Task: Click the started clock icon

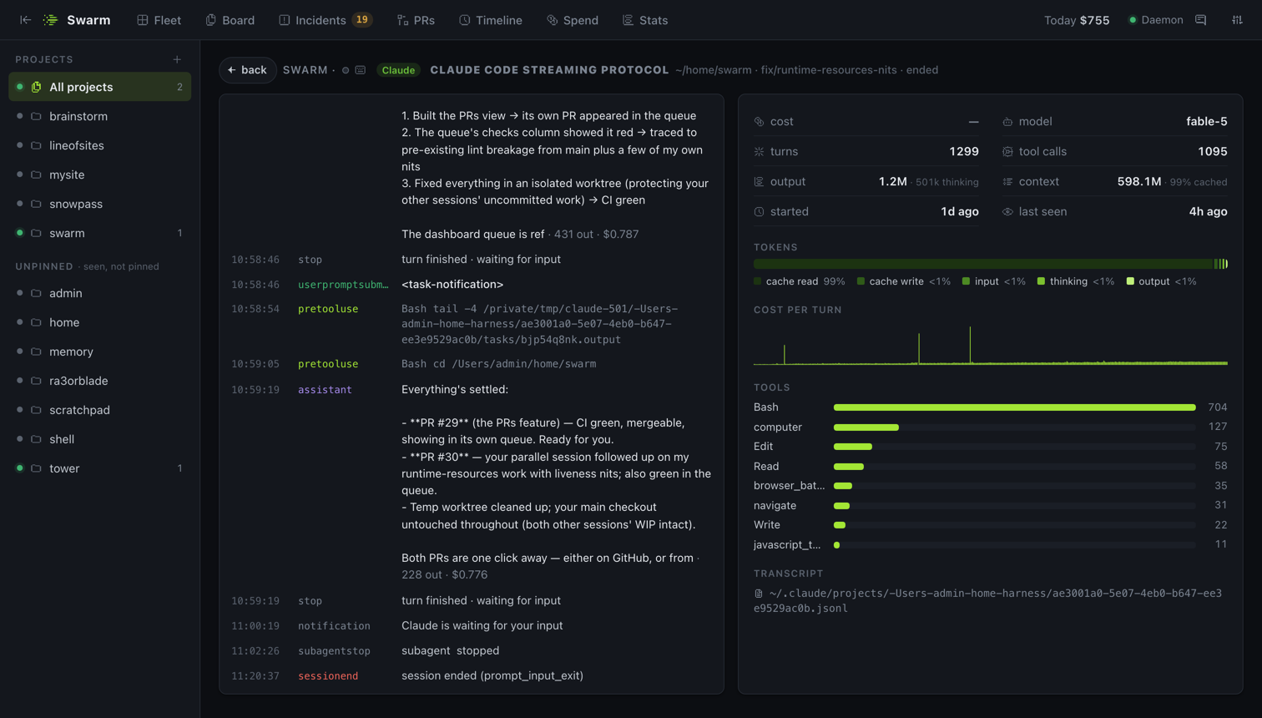Action: pos(759,211)
